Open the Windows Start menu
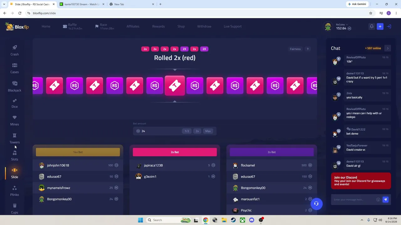The image size is (401, 225). point(140,220)
